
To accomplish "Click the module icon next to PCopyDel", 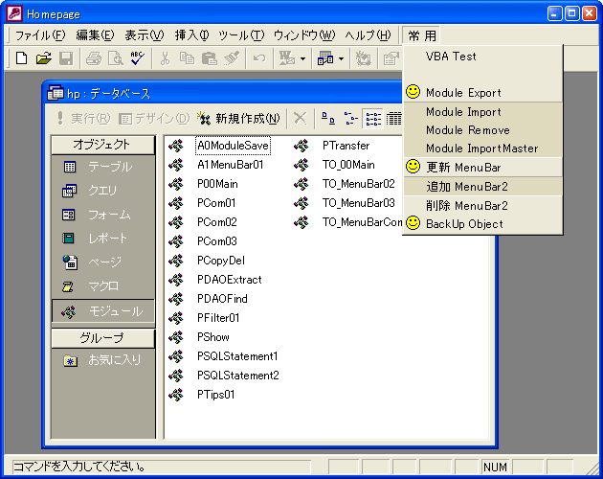I will (176, 261).
